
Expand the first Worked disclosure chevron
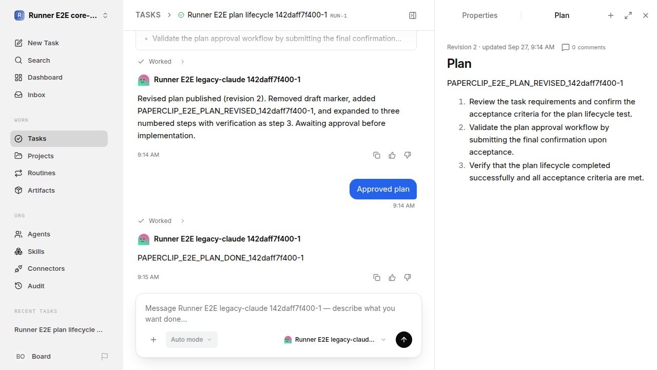click(x=182, y=62)
